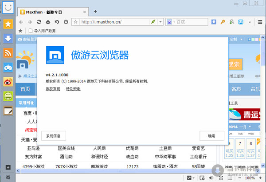Open the 版权声明 link in the dialog

pyautogui.click(x=53, y=89)
